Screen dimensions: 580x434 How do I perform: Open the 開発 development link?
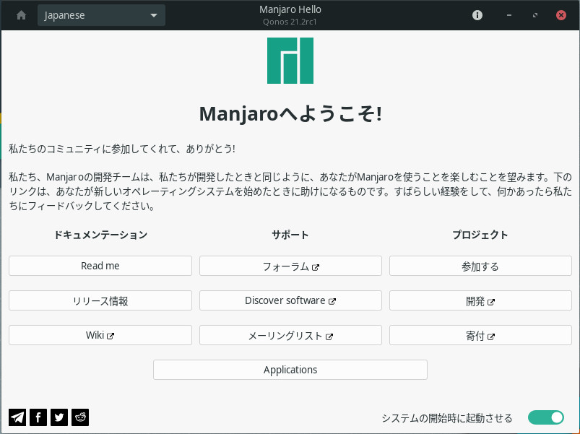[x=480, y=300]
